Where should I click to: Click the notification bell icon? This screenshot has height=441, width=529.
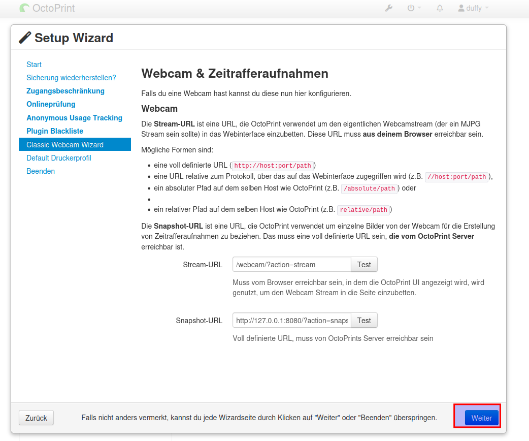tap(440, 8)
